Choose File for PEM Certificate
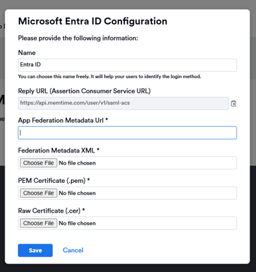The width and height of the screenshot is (256, 272). (x=39, y=193)
